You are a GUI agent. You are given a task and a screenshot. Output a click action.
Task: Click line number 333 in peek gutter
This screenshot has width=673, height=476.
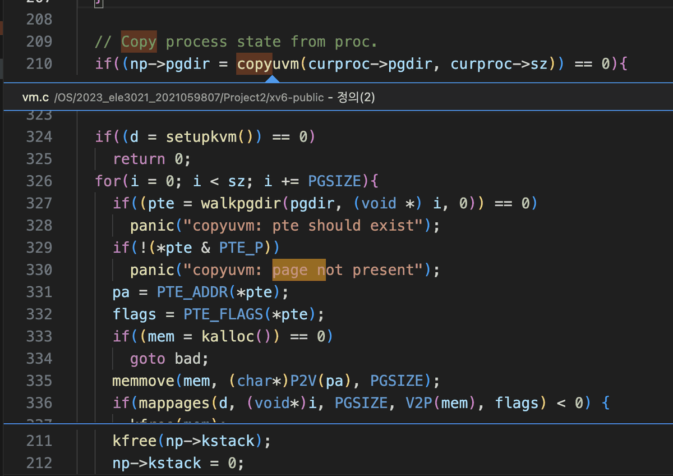pyautogui.click(x=39, y=336)
